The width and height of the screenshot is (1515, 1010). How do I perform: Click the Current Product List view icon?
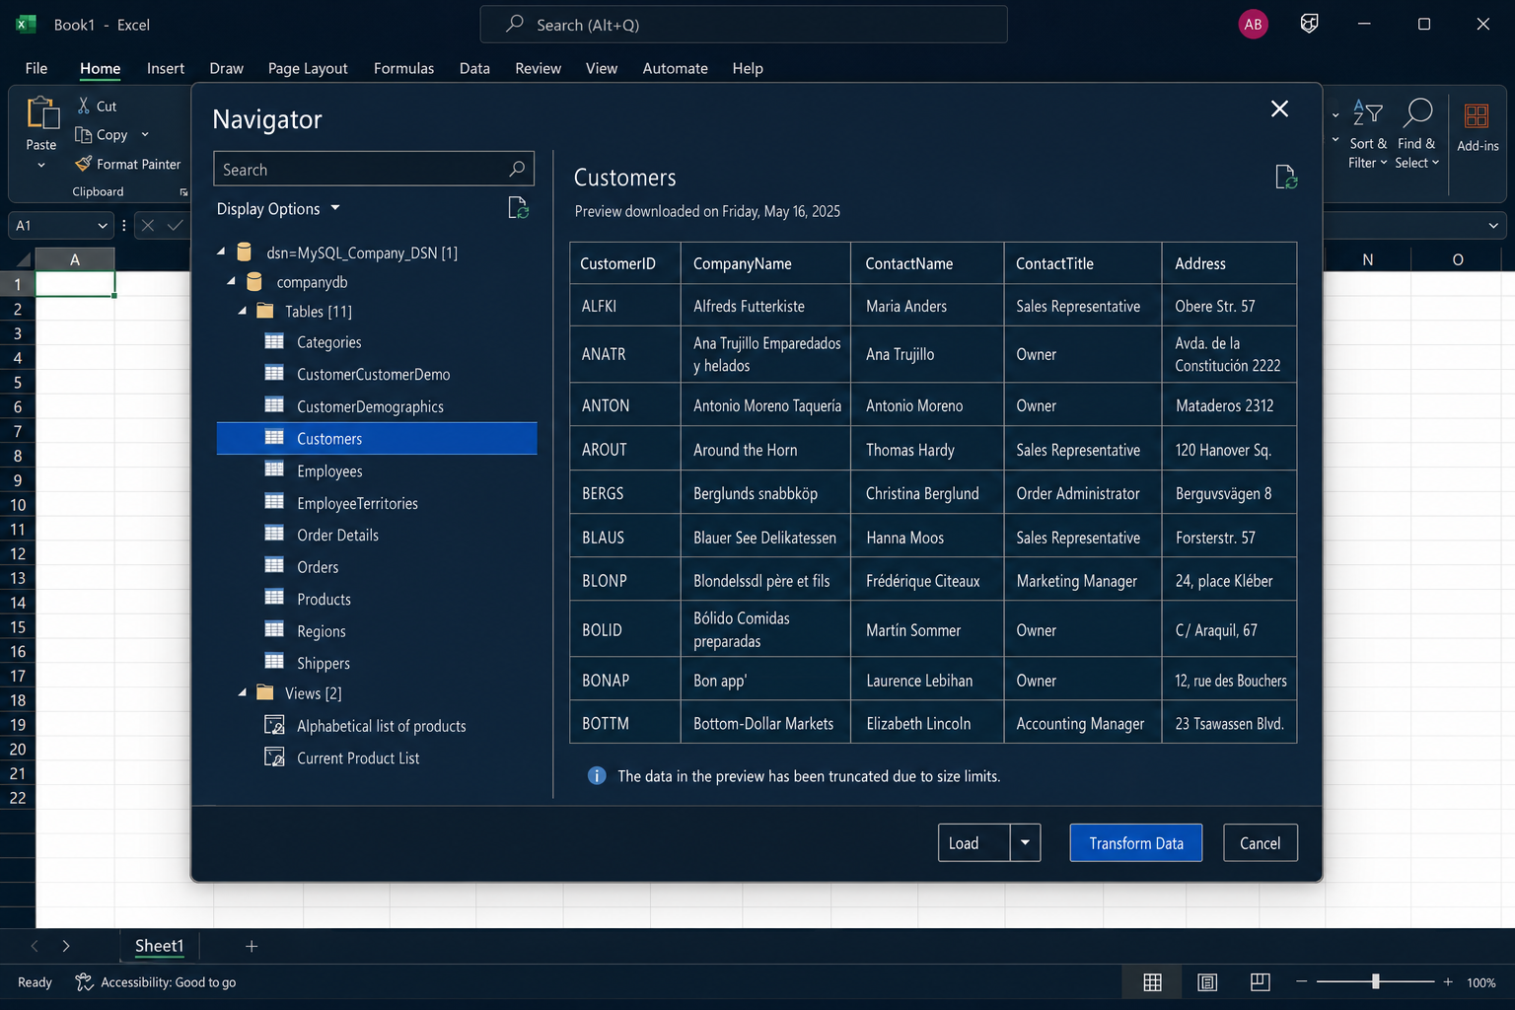coord(274,757)
